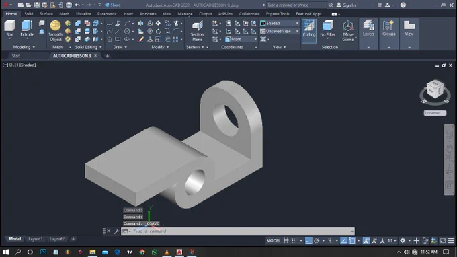This screenshot has height=257, width=457.
Task: Click the ViewCube in the viewport
Action: pyautogui.click(x=435, y=89)
